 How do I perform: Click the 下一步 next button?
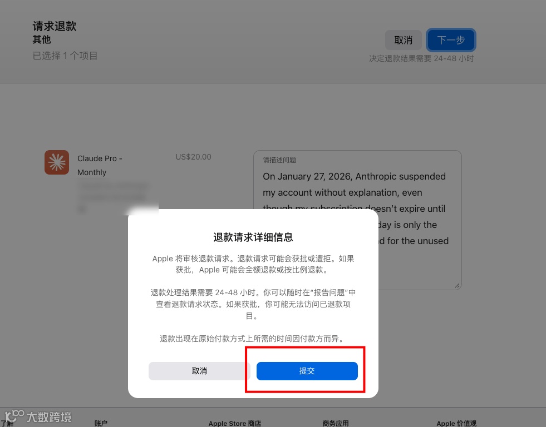click(x=451, y=40)
